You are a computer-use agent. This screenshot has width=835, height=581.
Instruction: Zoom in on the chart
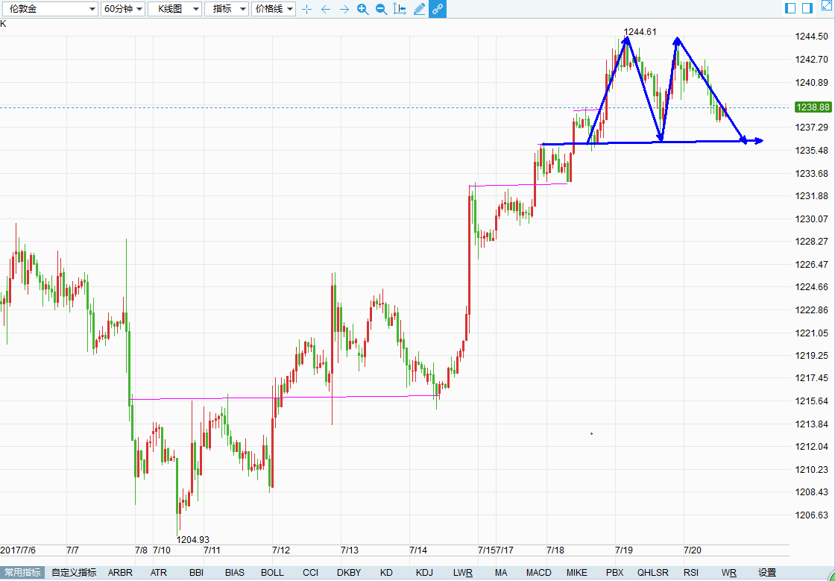point(362,9)
